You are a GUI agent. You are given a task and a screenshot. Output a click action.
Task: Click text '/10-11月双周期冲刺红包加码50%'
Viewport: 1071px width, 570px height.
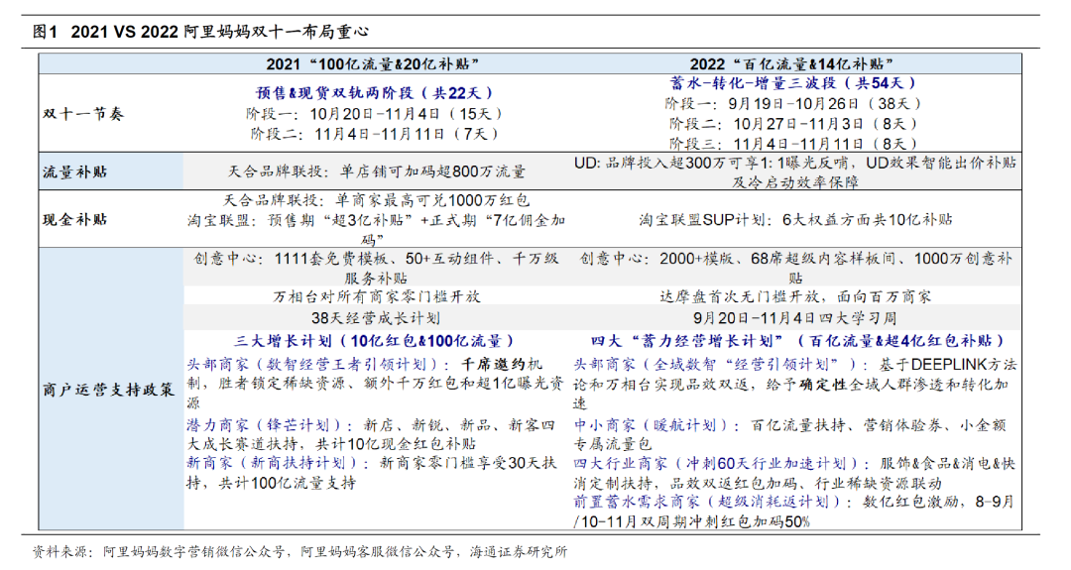(x=692, y=522)
